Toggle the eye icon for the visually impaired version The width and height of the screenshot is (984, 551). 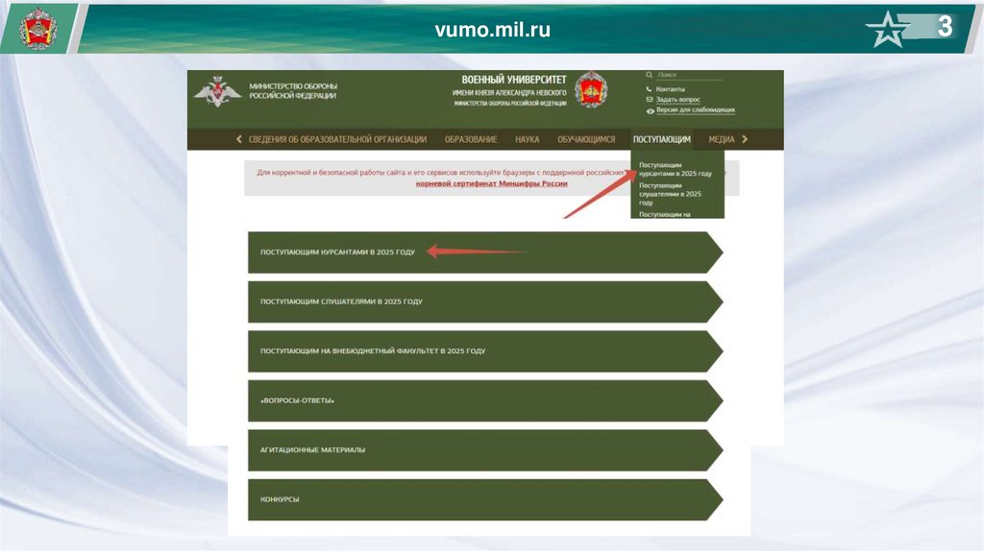[651, 110]
